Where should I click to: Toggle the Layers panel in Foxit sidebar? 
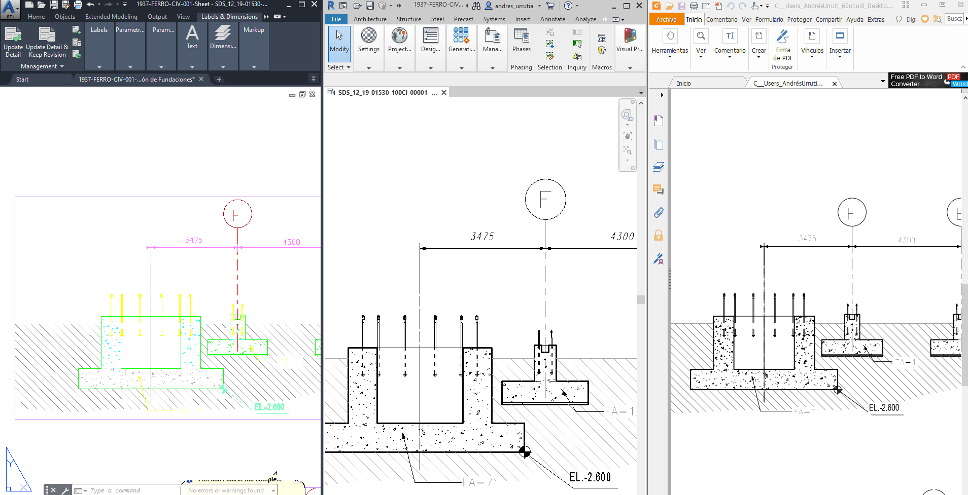tap(658, 167)
